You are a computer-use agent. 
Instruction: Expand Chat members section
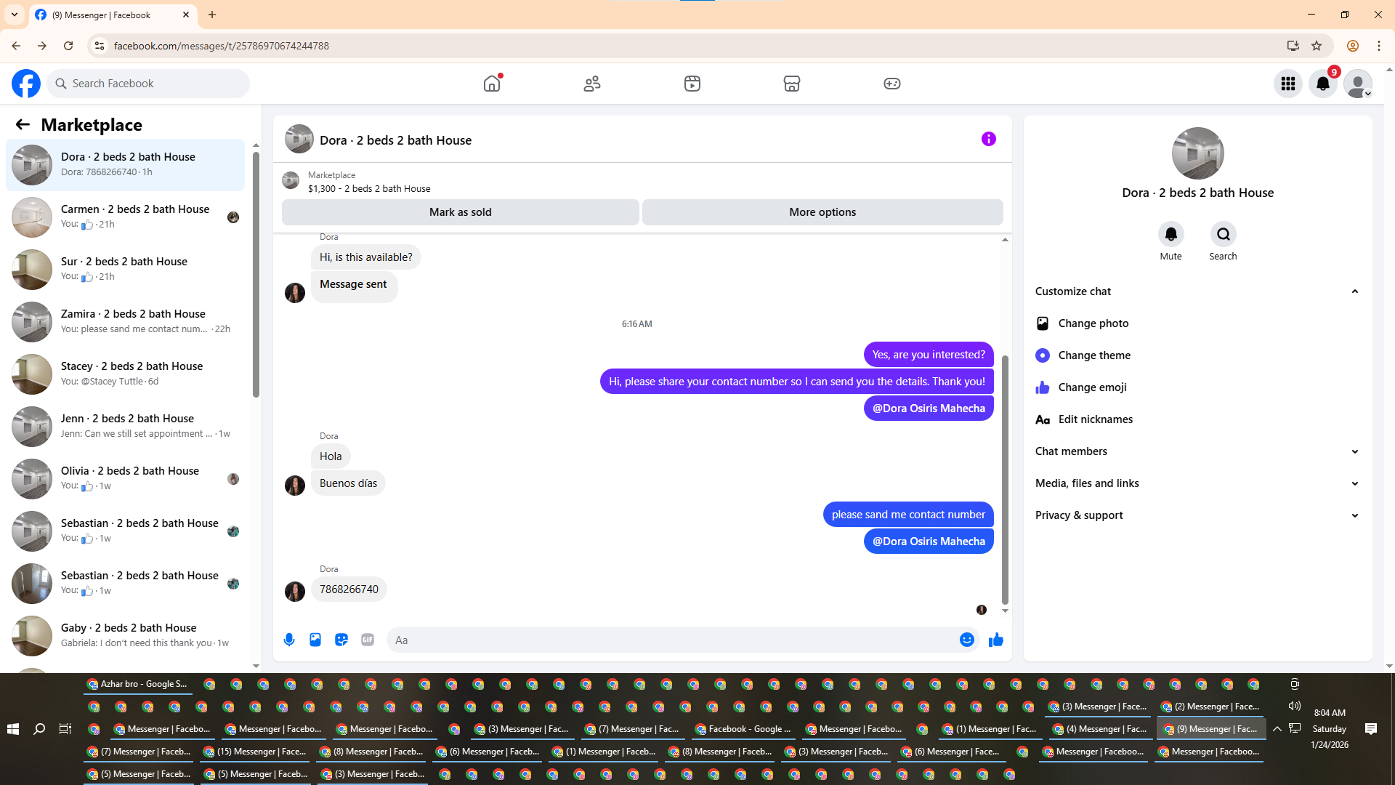pyautogui.click(x=1354, y=451)
